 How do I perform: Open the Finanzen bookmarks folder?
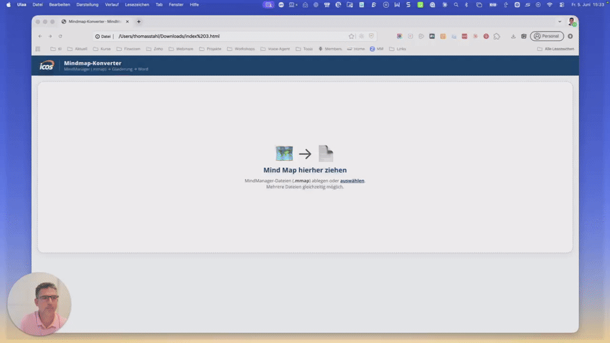click(x=129, y=49)
